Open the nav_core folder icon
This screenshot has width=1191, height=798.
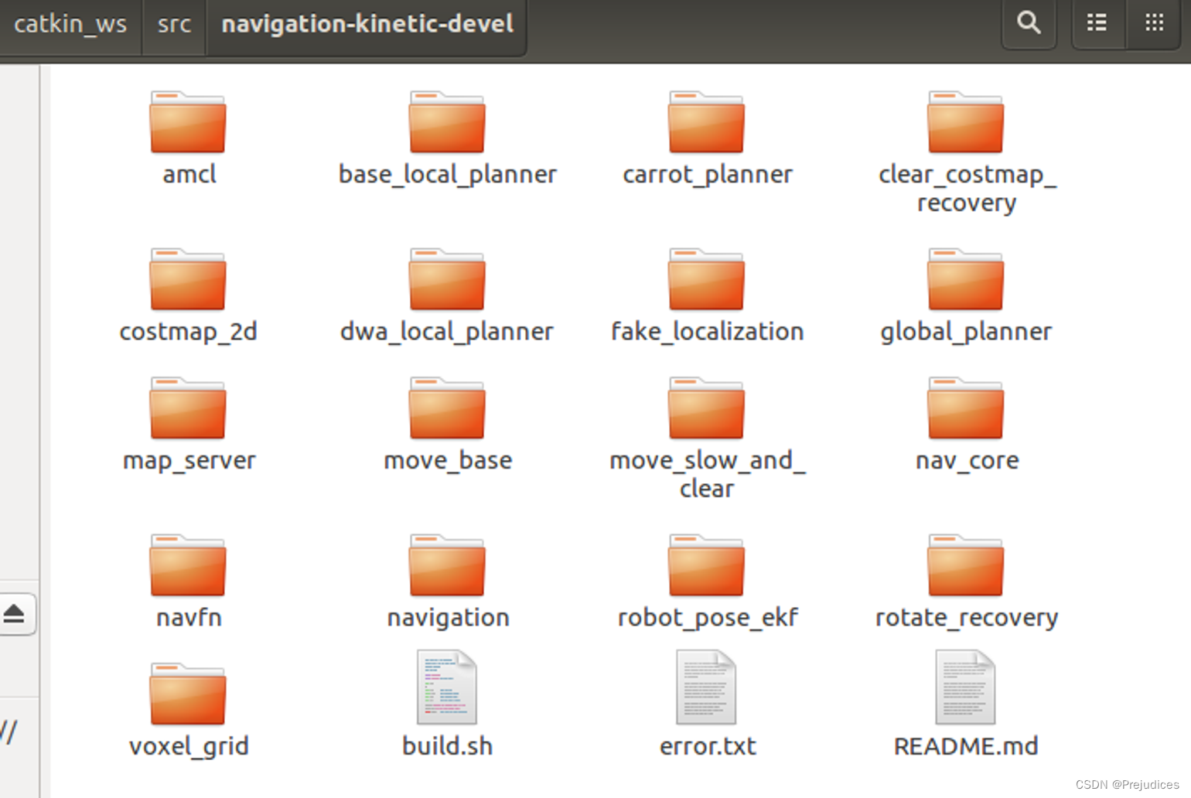coord(965,408)
